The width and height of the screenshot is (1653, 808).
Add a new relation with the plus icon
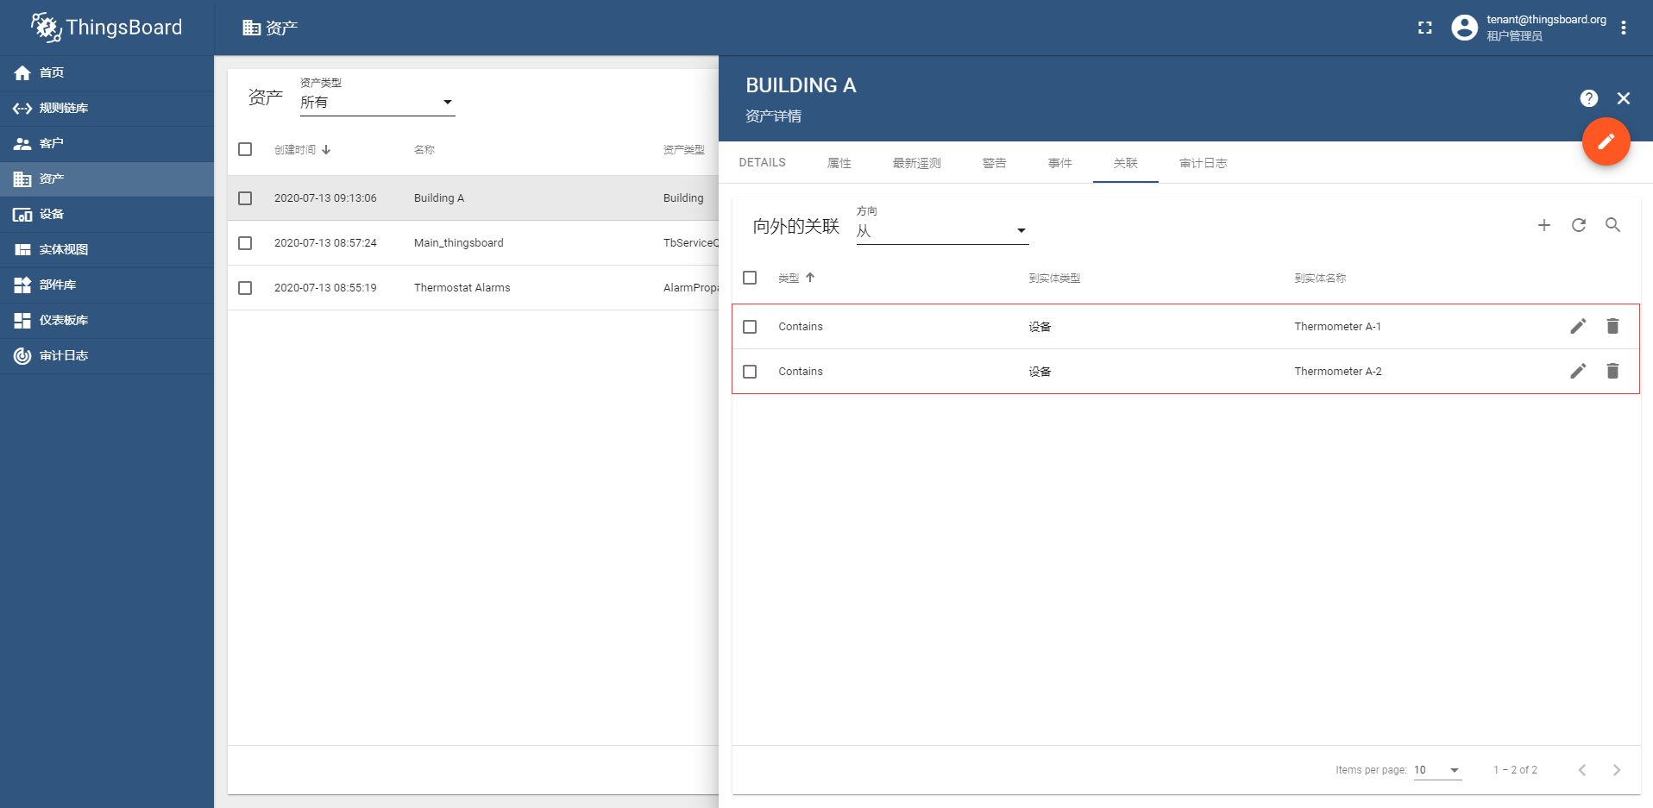coord(1544,225)
